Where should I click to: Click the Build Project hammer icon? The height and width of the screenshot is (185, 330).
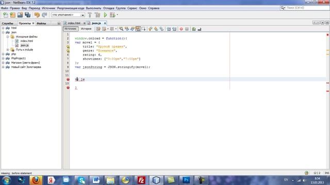[x=90, y=15]
